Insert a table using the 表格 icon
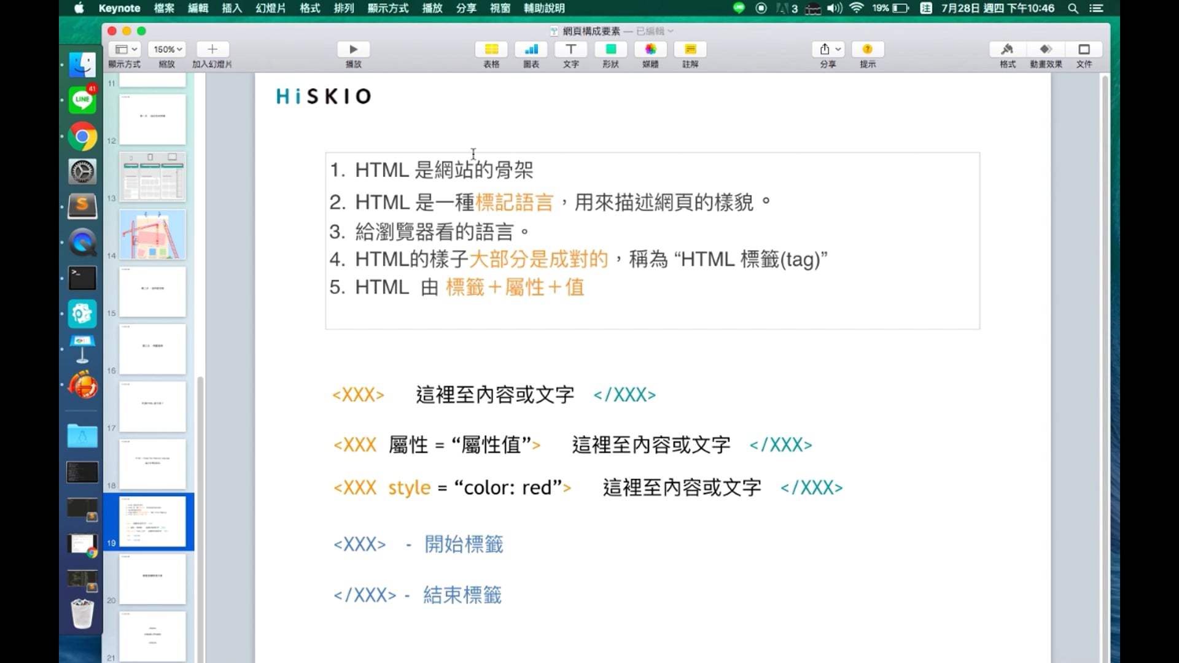Image resolution: width=1179 pixels, height=663 pixels. pyautogui.click(x=491, y=49)
